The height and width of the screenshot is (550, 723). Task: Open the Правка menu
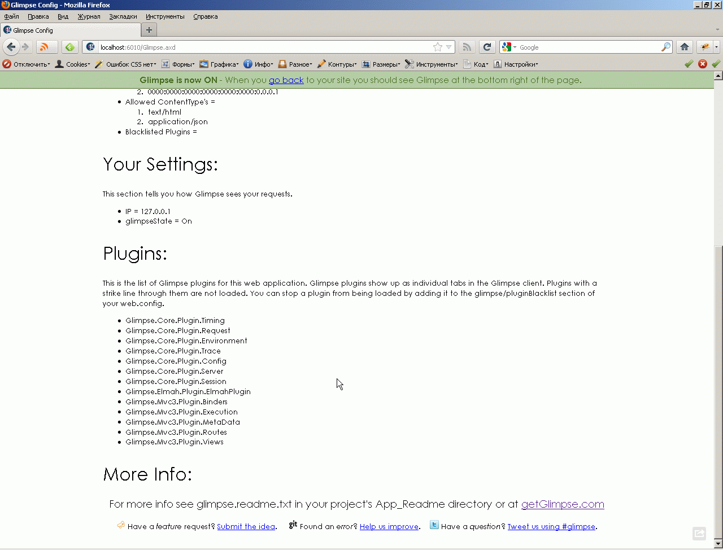[38, 16]
